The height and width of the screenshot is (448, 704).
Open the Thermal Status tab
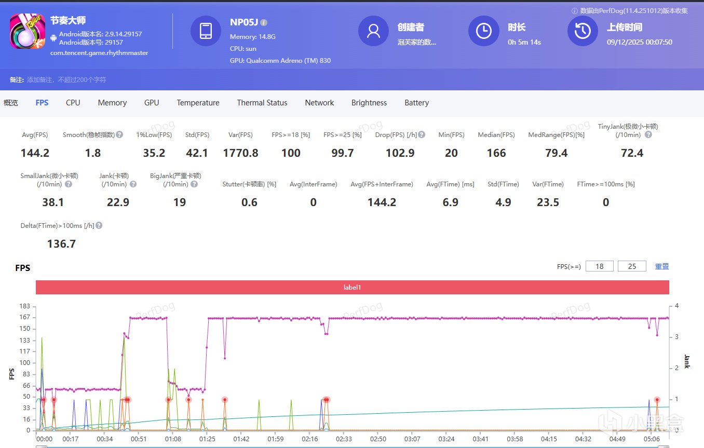(x=262, y=103)
